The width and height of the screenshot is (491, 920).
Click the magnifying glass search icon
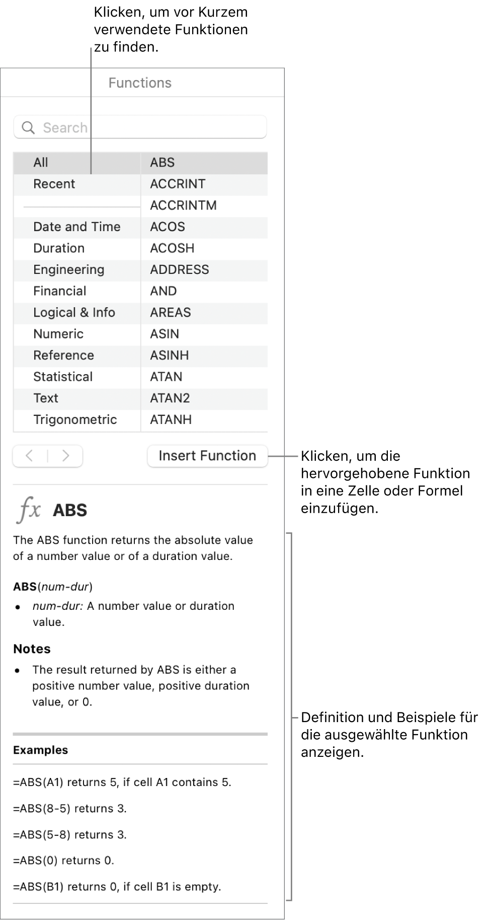(29, 128)
